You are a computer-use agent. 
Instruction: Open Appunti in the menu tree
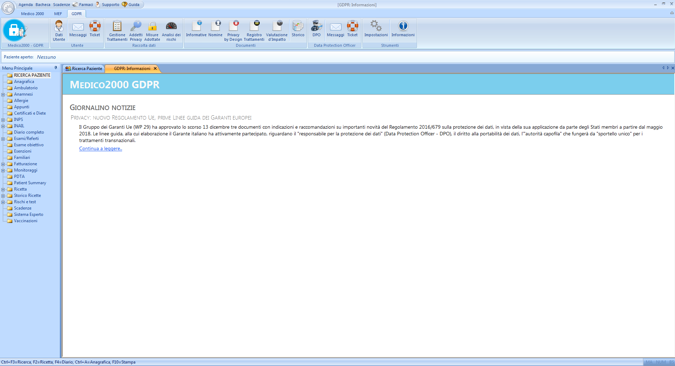[x=21, y=107]
